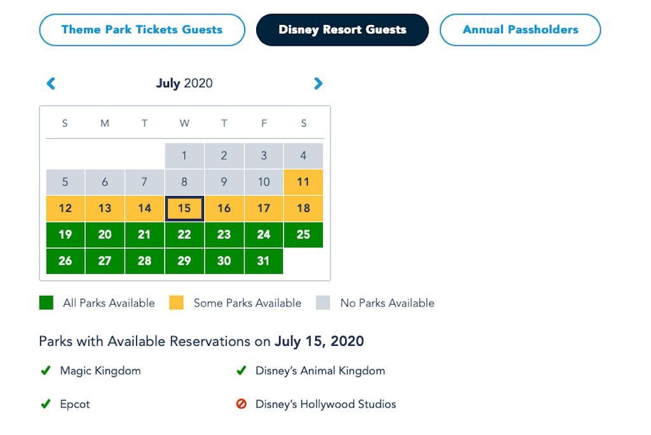651x435 pixels.
Task: Select the Disney Resort Guests tab
Action: pos(342,29)
